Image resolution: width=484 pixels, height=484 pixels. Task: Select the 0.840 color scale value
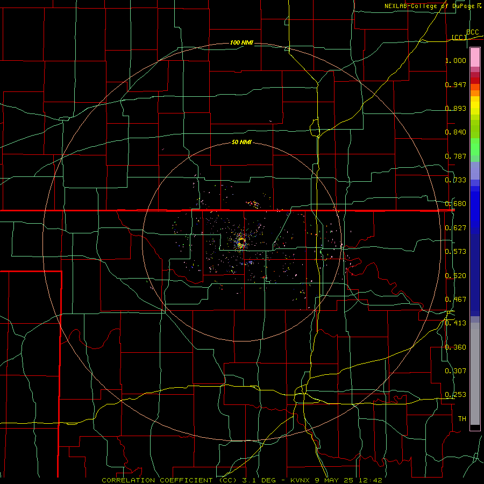(455, 132)
